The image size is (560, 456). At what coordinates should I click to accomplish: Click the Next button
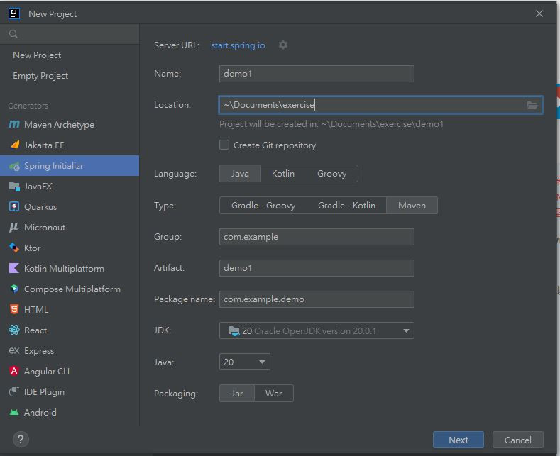(x=458, y=440)
